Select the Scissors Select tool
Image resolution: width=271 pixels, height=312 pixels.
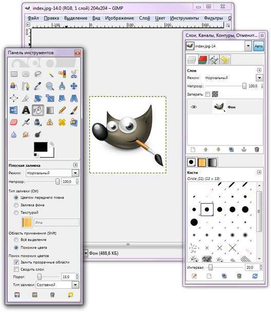(x=74, y=74)
